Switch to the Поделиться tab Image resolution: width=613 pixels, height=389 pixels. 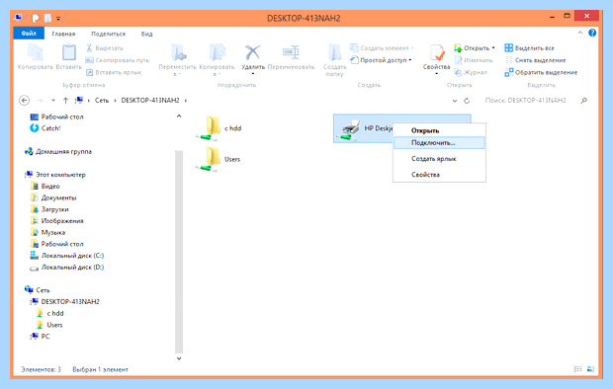109,34
